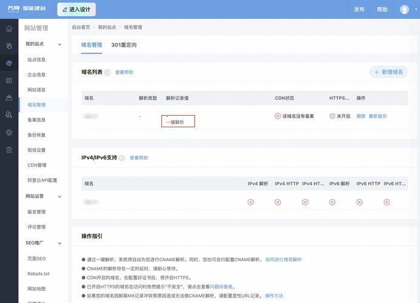
Task: Click the 未开启 HTTPS status text
Action: (344, 116)
